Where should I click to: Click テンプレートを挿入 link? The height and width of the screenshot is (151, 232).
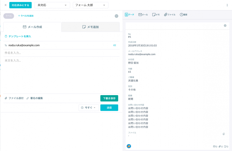click(18, 36)
